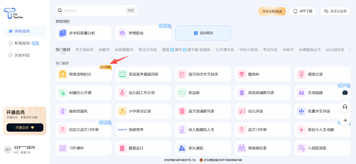Click the 永久免费 badge
The width and height of the screenshot is (356, 164).
pos(105,67)
